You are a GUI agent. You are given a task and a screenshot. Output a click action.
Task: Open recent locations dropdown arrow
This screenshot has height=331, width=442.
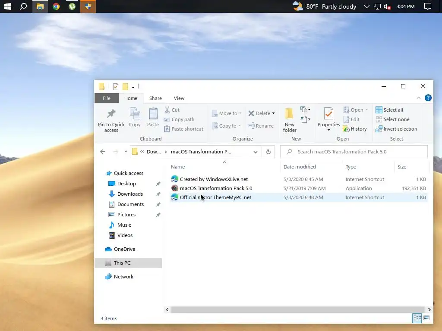[126, 152]
